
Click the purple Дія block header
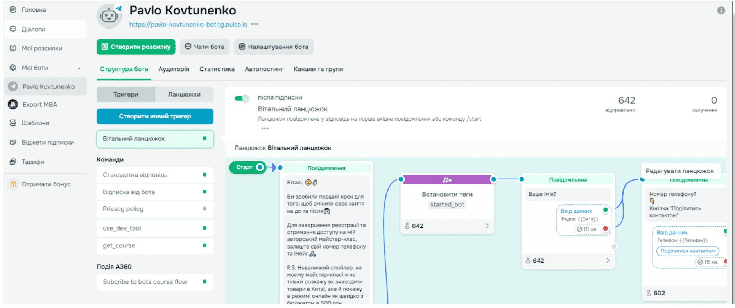(x=447, y=180)
